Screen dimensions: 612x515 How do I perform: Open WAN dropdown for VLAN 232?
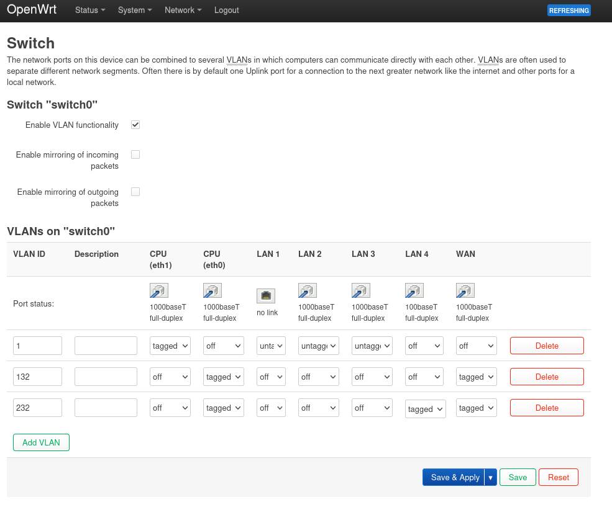click(476, 408)
